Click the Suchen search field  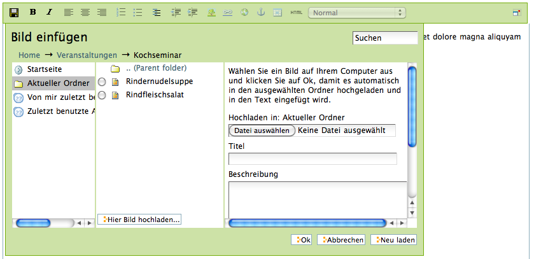point(385,38)
